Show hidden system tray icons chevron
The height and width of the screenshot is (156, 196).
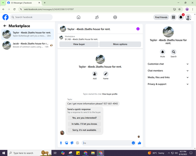169,153
